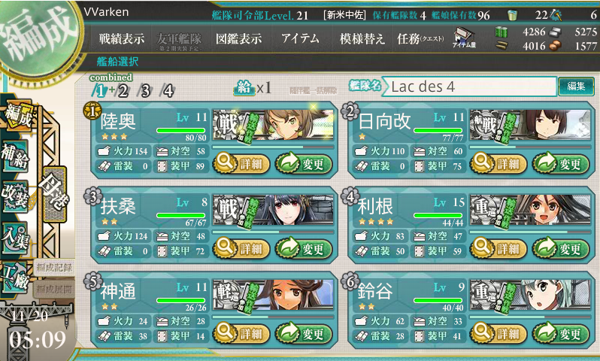Open the 任務 quest menu item
Viewport: 600px width, 361px height.
point(420,38)
